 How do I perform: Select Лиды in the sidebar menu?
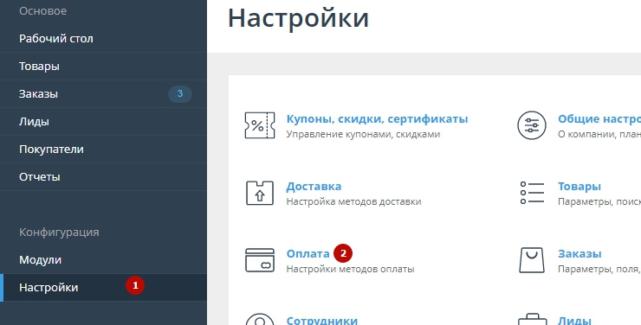coord(103,122)
